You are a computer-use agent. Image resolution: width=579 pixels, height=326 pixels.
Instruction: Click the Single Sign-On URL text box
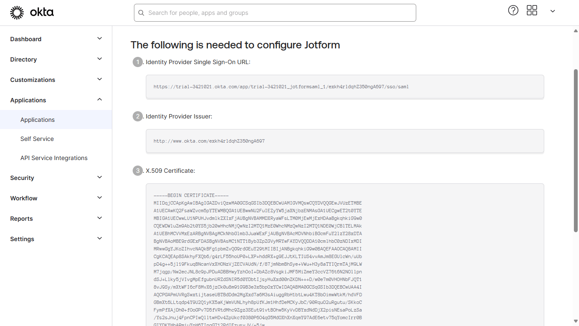pyautogui.click(x=345, y=87)
